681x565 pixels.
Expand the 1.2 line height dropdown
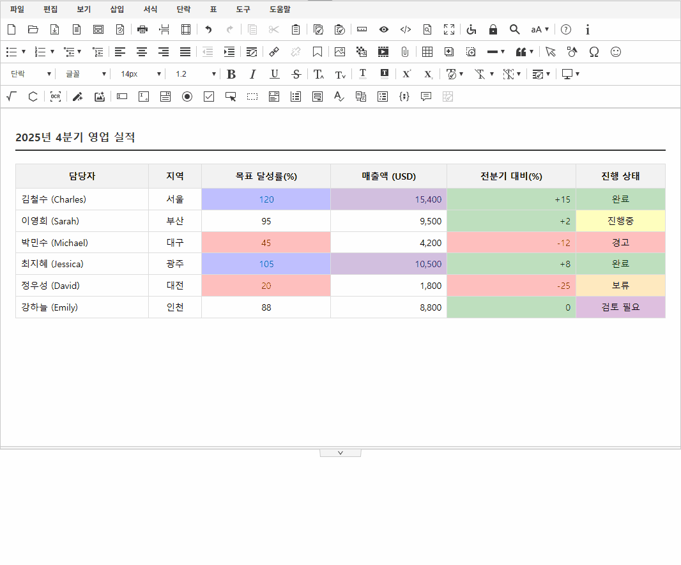(x=195, y=74)
